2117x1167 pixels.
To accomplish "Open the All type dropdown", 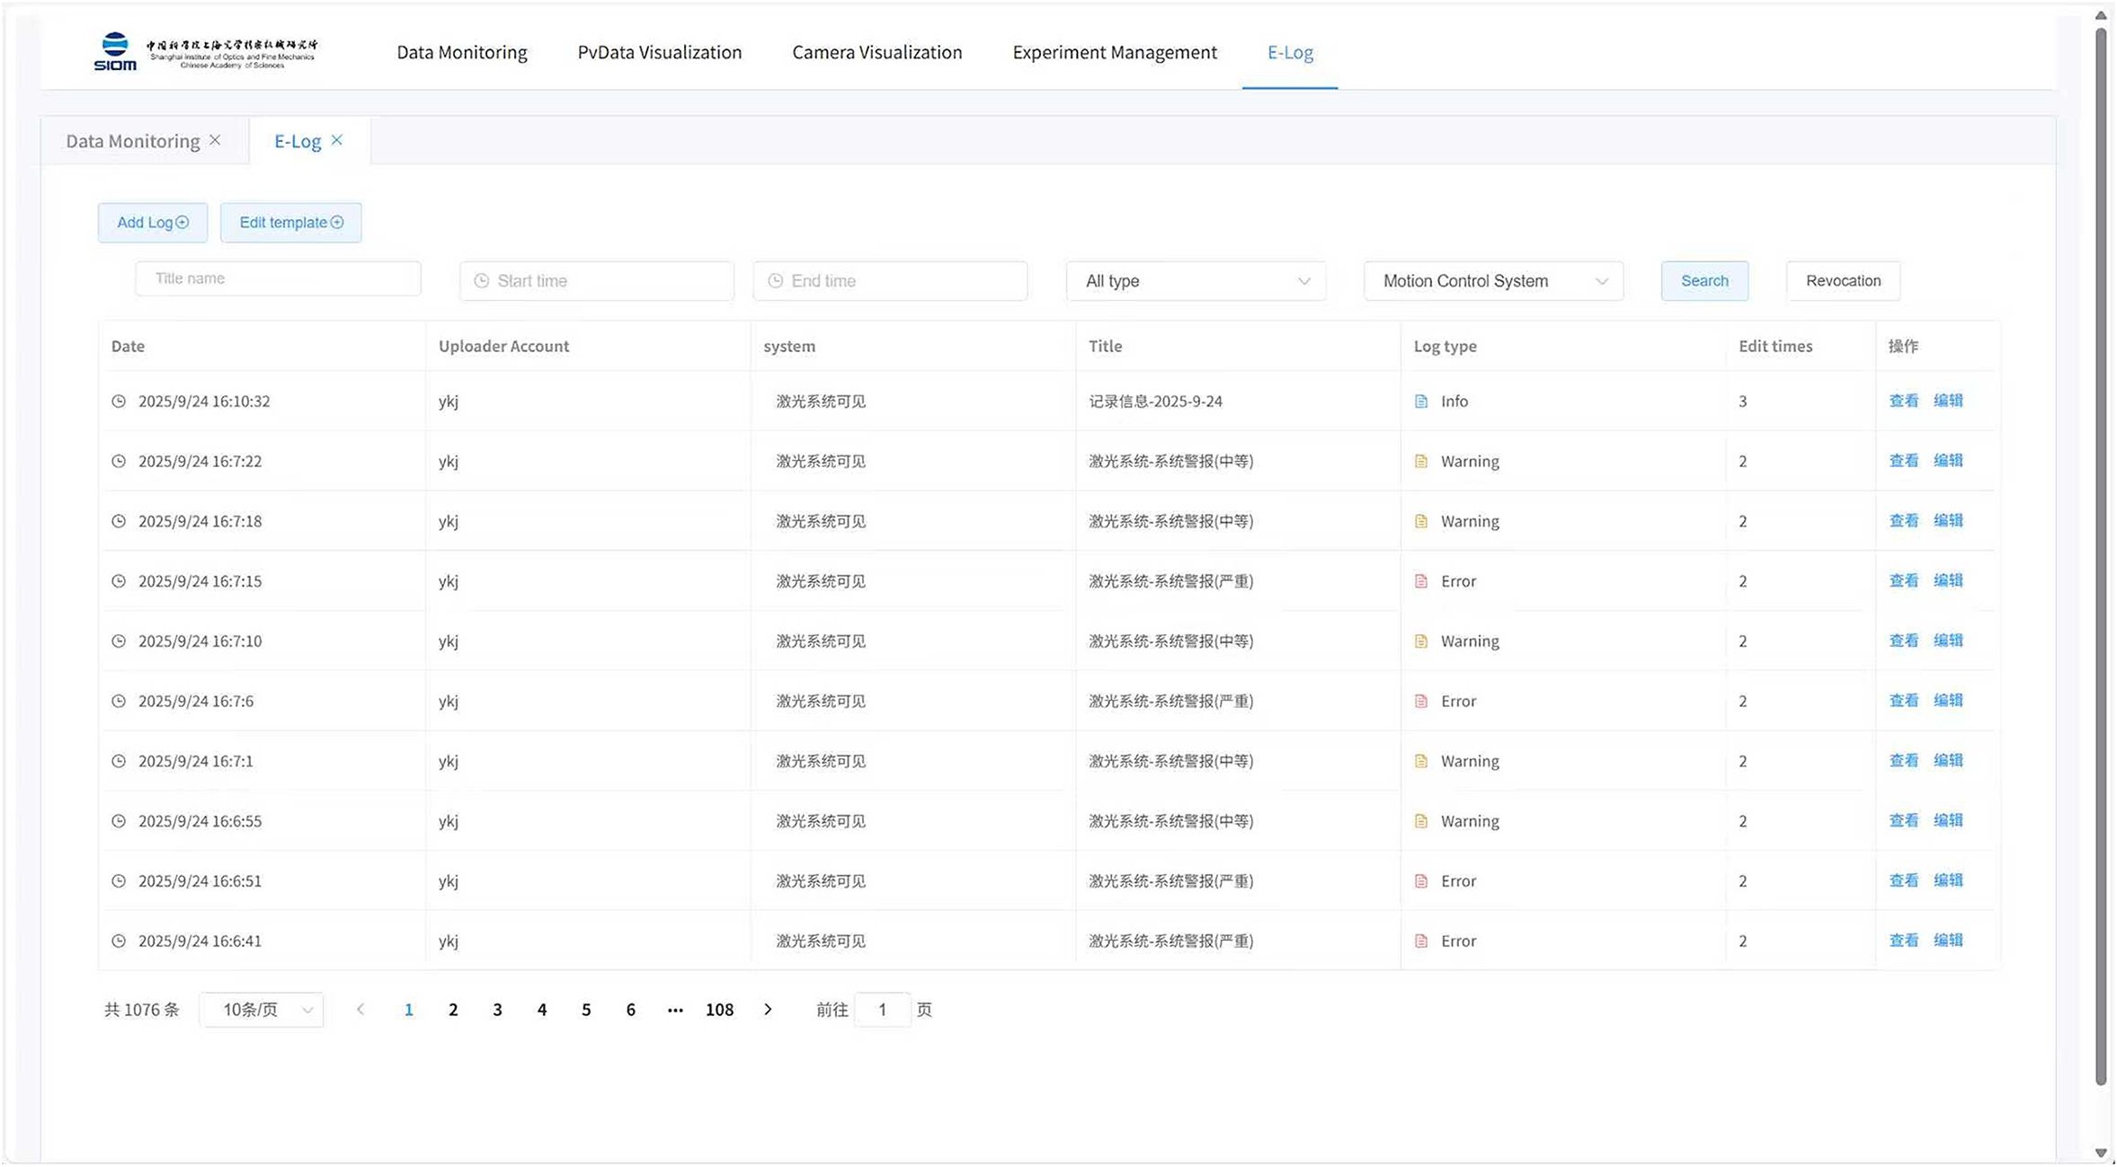I will coord(1196,281).
